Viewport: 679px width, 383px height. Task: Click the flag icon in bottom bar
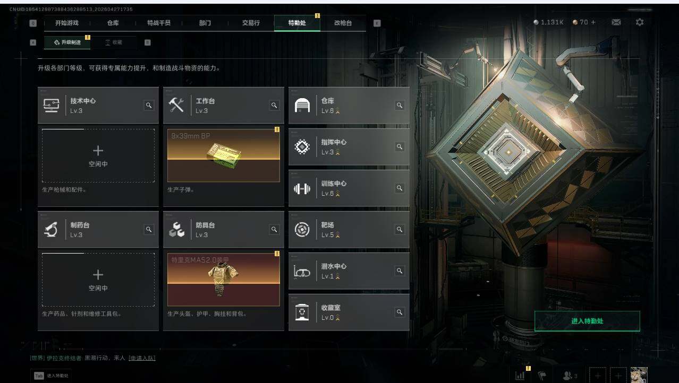click(x=542, y=376)
